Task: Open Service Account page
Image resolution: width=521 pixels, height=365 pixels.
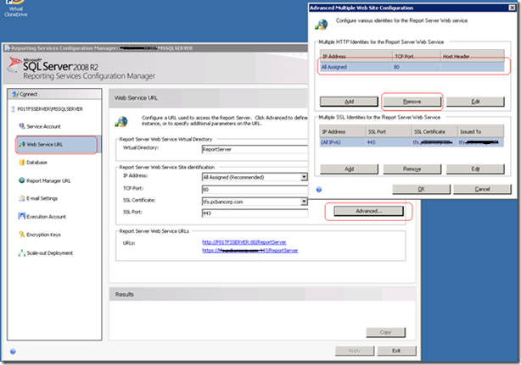Action: (43, 127)
